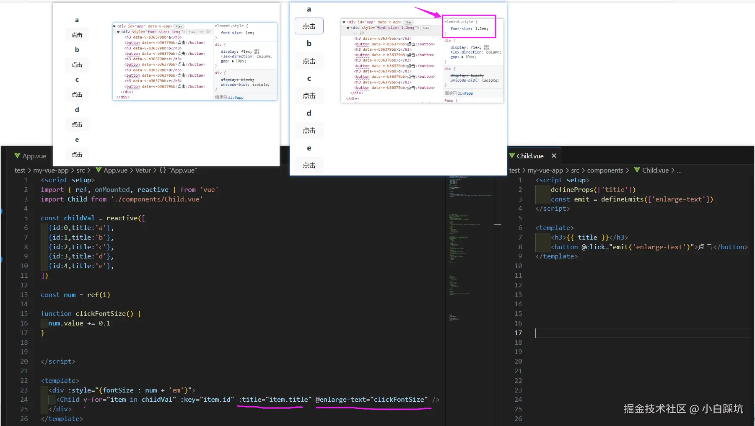Toggle flex badge on div#app in 1.2em DevTools
The width and height of the screenshot is (755, 426).
[409, 22]
